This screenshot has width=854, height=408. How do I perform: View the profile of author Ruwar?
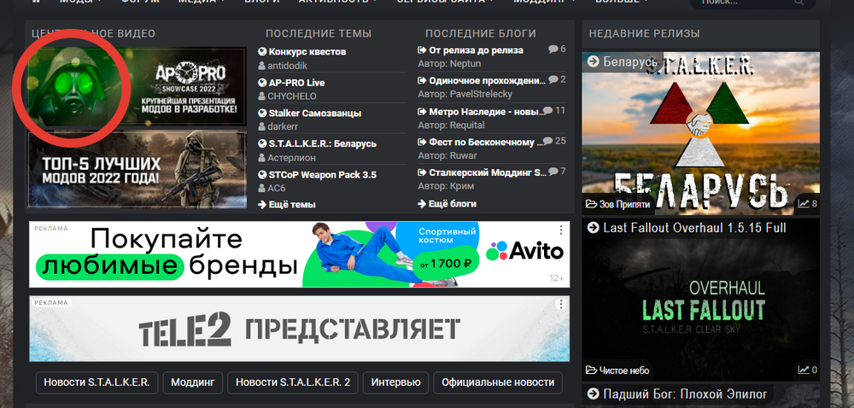(x=464, y=155)
